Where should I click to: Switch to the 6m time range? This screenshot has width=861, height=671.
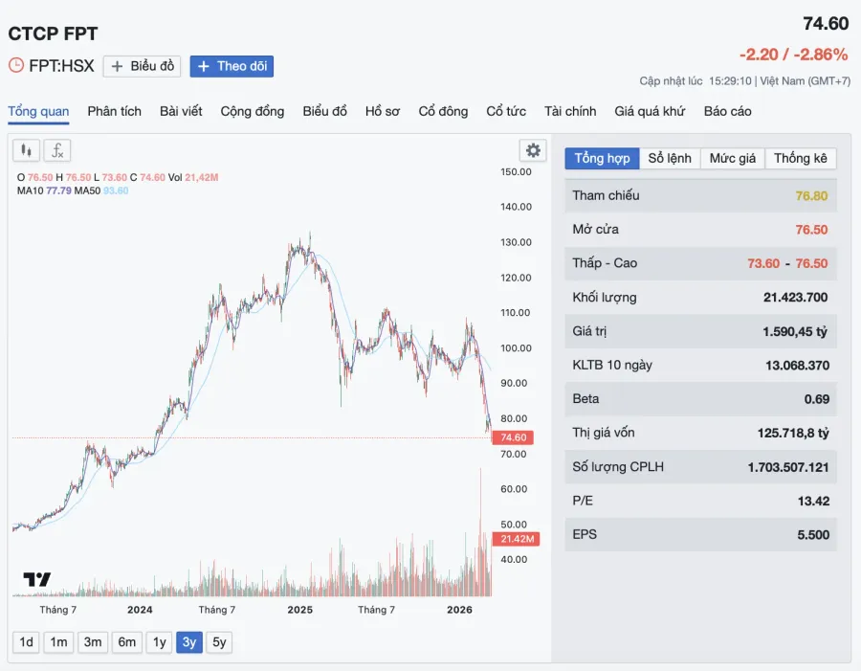(127, 642)
